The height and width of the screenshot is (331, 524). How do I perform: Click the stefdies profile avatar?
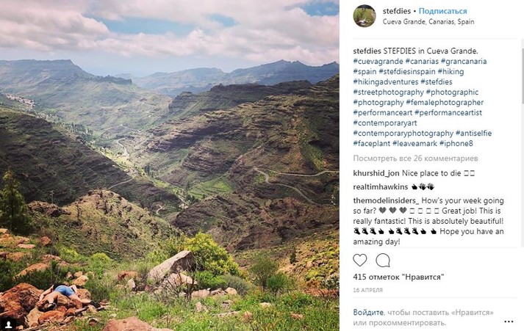coord(364,16)
